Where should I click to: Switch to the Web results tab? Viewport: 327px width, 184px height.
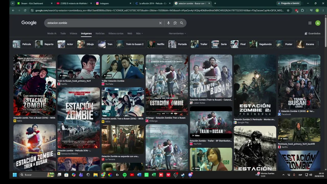(130, 33)
